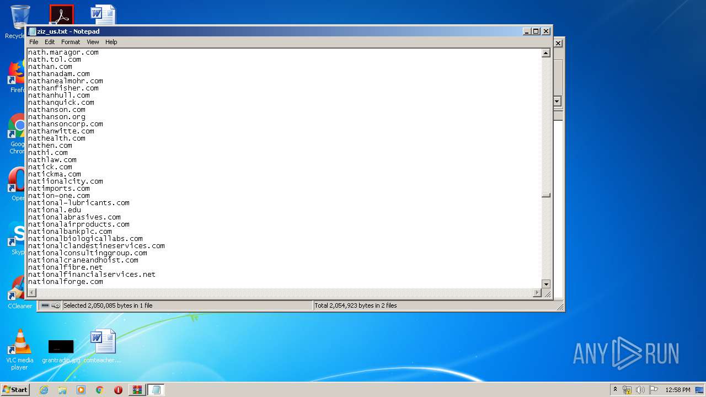This screenshot has height=397, width=706.
Task: Click the line nathealth.com
Action: 57,138
